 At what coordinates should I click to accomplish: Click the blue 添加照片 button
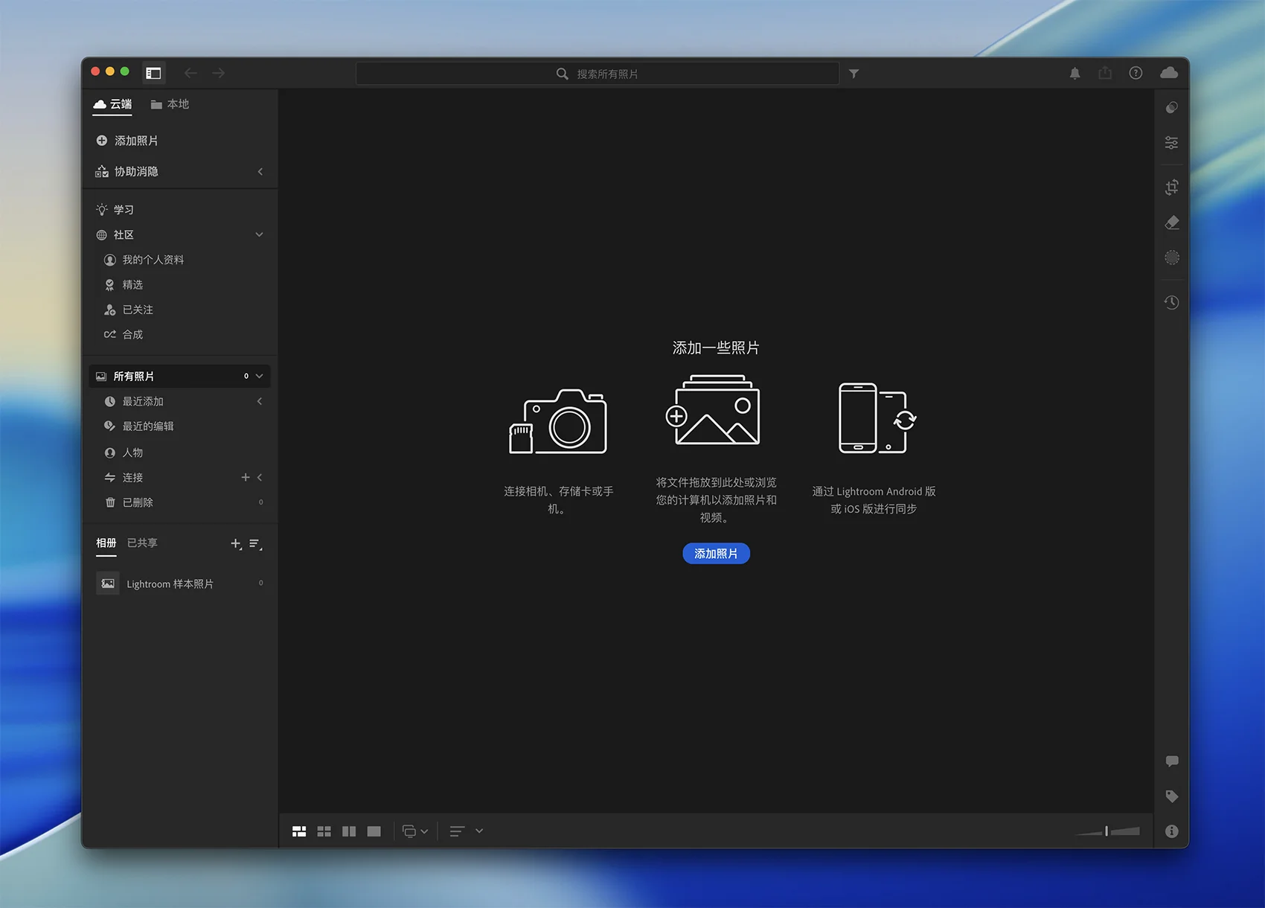(716, 554)
